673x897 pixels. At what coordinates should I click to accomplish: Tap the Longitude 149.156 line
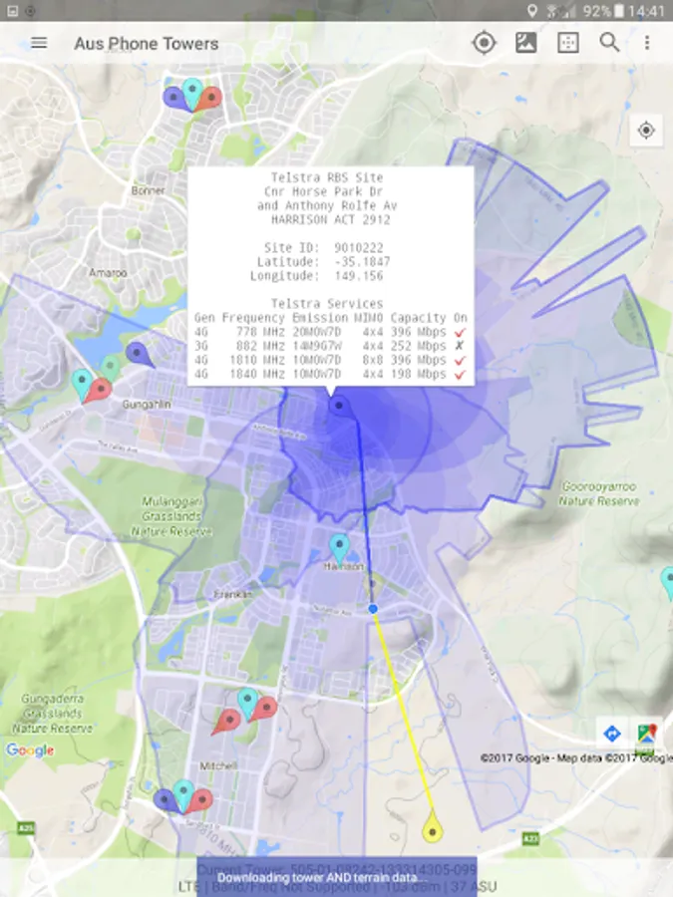point(316,276)
